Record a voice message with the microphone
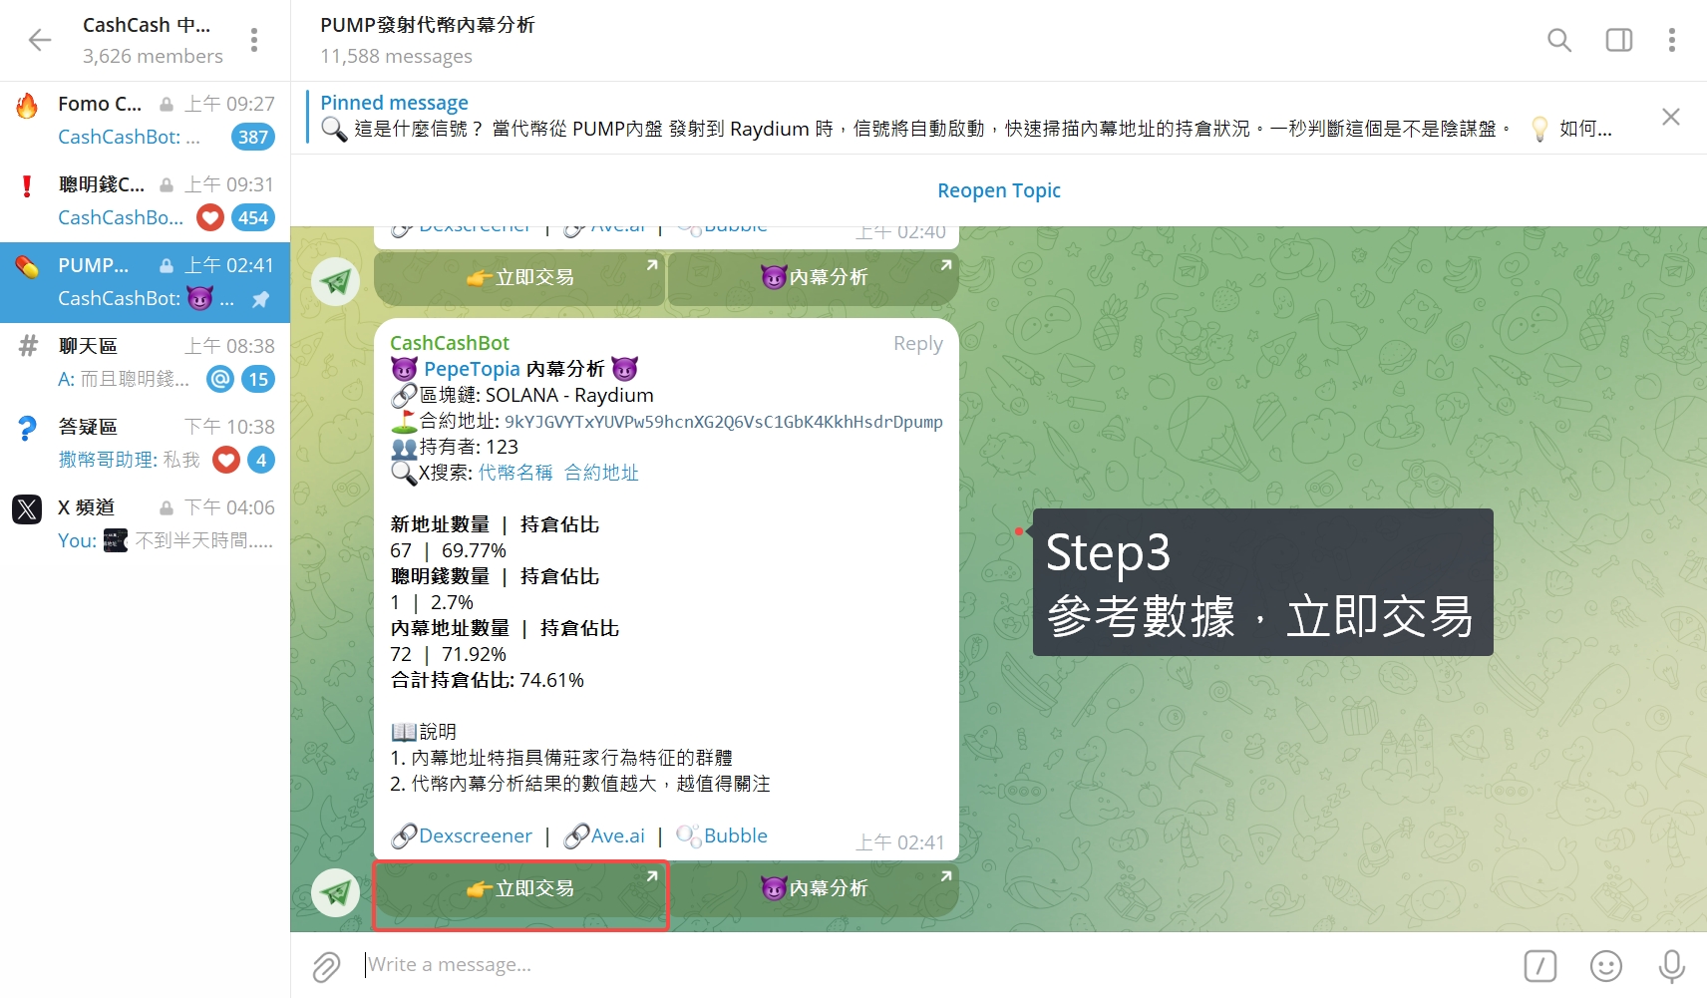Viewport: 1707px width, 998px height. point(1671,965)
